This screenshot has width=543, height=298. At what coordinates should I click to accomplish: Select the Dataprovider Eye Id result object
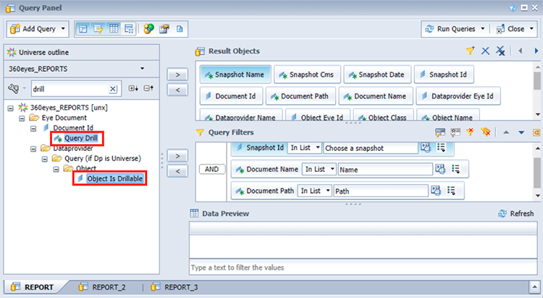(x=458, y=96)
